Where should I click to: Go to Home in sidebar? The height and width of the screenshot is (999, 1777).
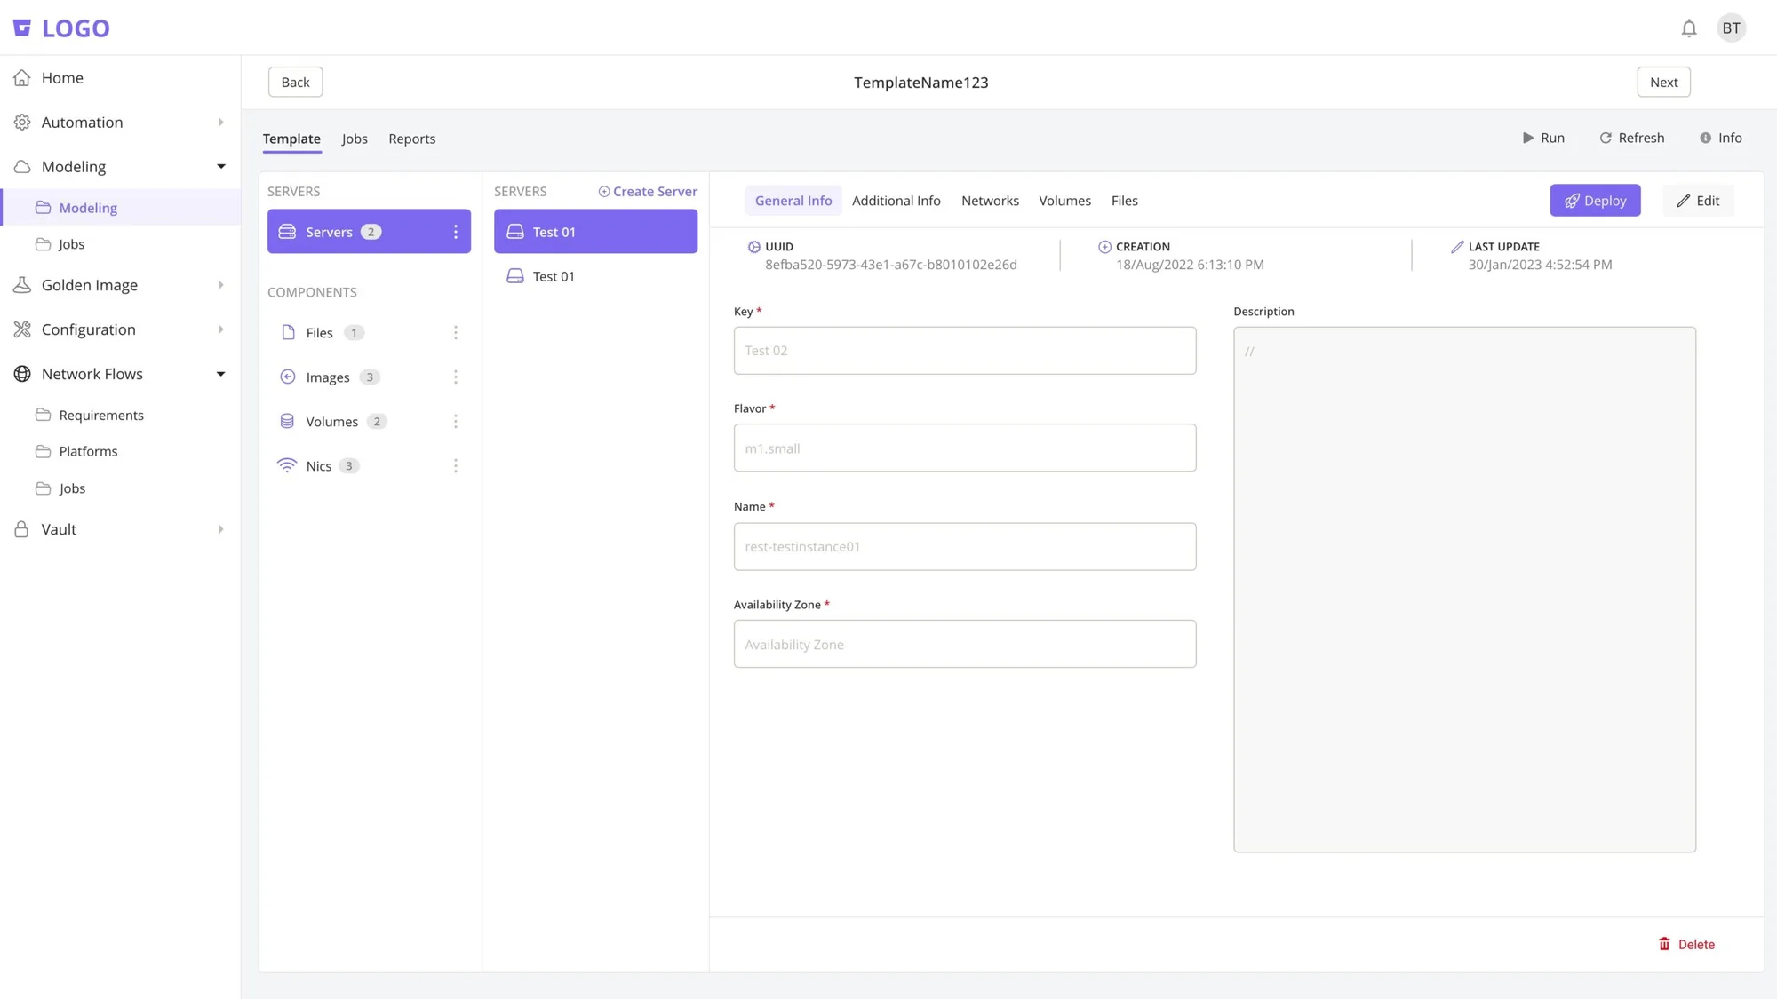(62, 78)
